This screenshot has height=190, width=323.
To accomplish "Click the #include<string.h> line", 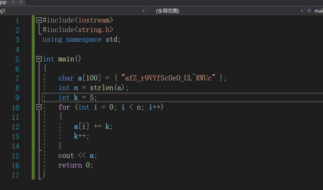I will point(78,30).
